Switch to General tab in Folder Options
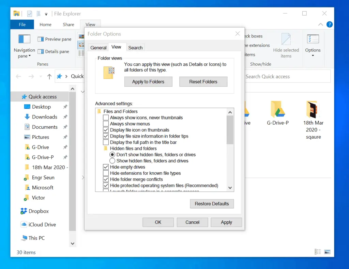Image resolution: width=349 pixels, height=269 pixels. (x=98, y=48)
